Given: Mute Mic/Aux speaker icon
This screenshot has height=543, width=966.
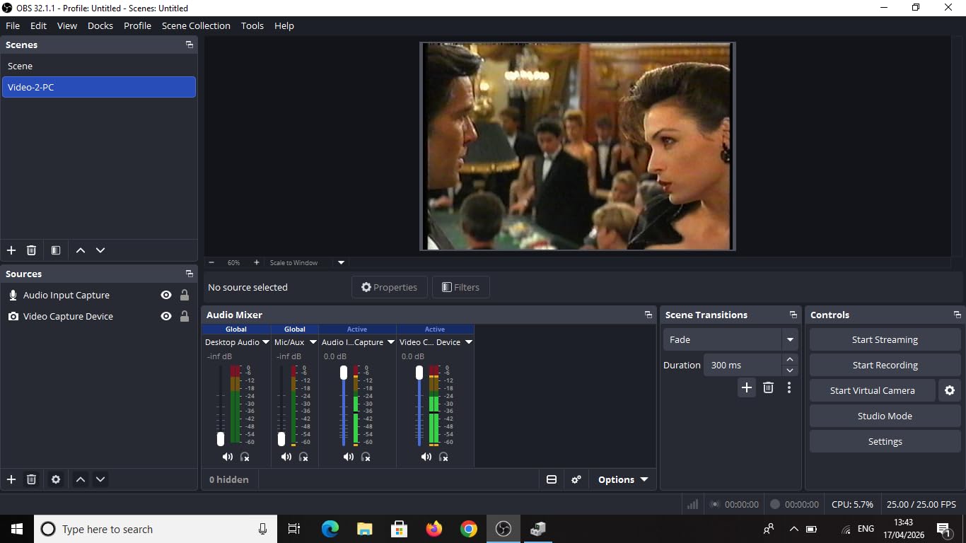Looking at the screenshot, I should (286, 457).
